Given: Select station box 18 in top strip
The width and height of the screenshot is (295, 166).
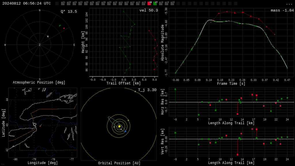Looking at the screenshot, I should click(161, 3).
